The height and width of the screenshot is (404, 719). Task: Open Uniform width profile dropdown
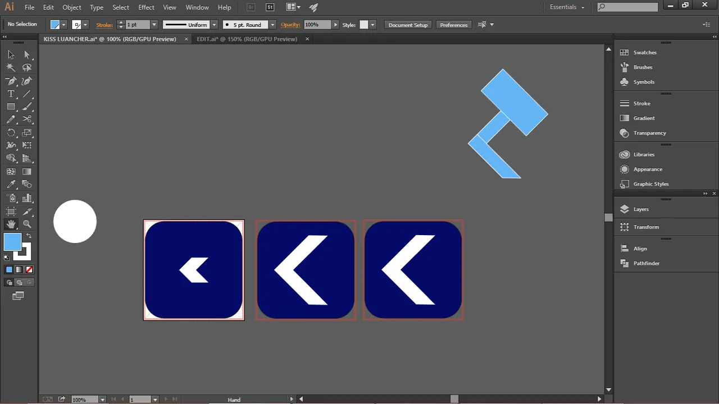pos(213,25)
